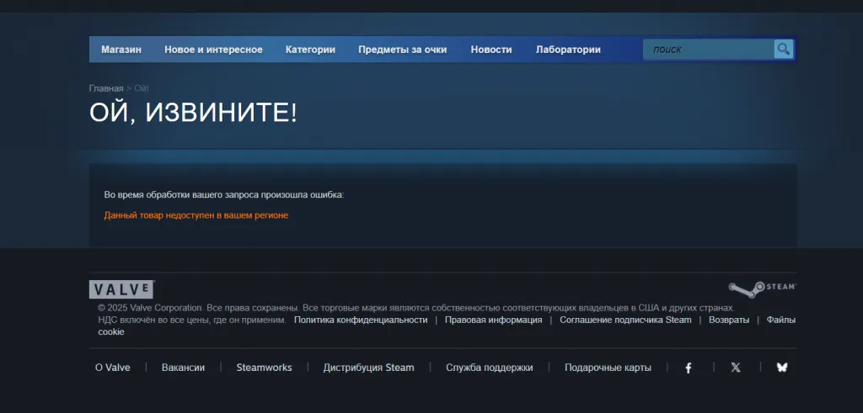Open Соглашение подписчика Steam link
The height and width of the screenshot is (413, 863).
coord(625,320)
